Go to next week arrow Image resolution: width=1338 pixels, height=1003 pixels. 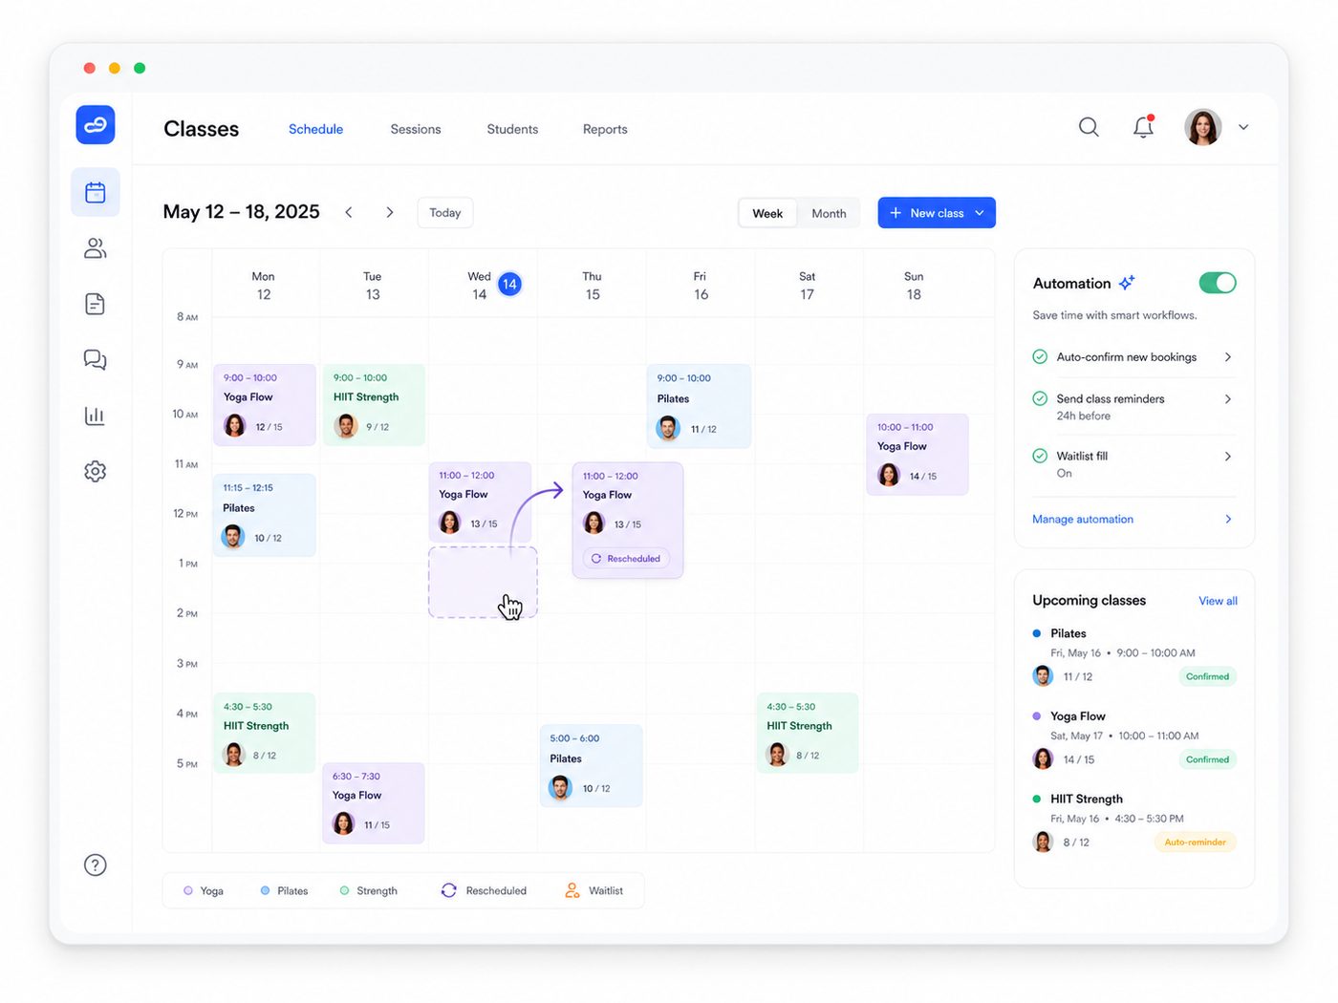tap(389, 212)
